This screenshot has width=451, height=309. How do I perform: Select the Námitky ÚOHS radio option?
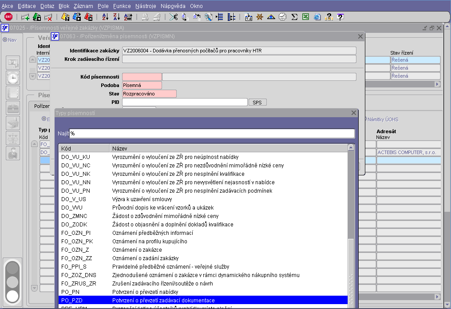366,119
